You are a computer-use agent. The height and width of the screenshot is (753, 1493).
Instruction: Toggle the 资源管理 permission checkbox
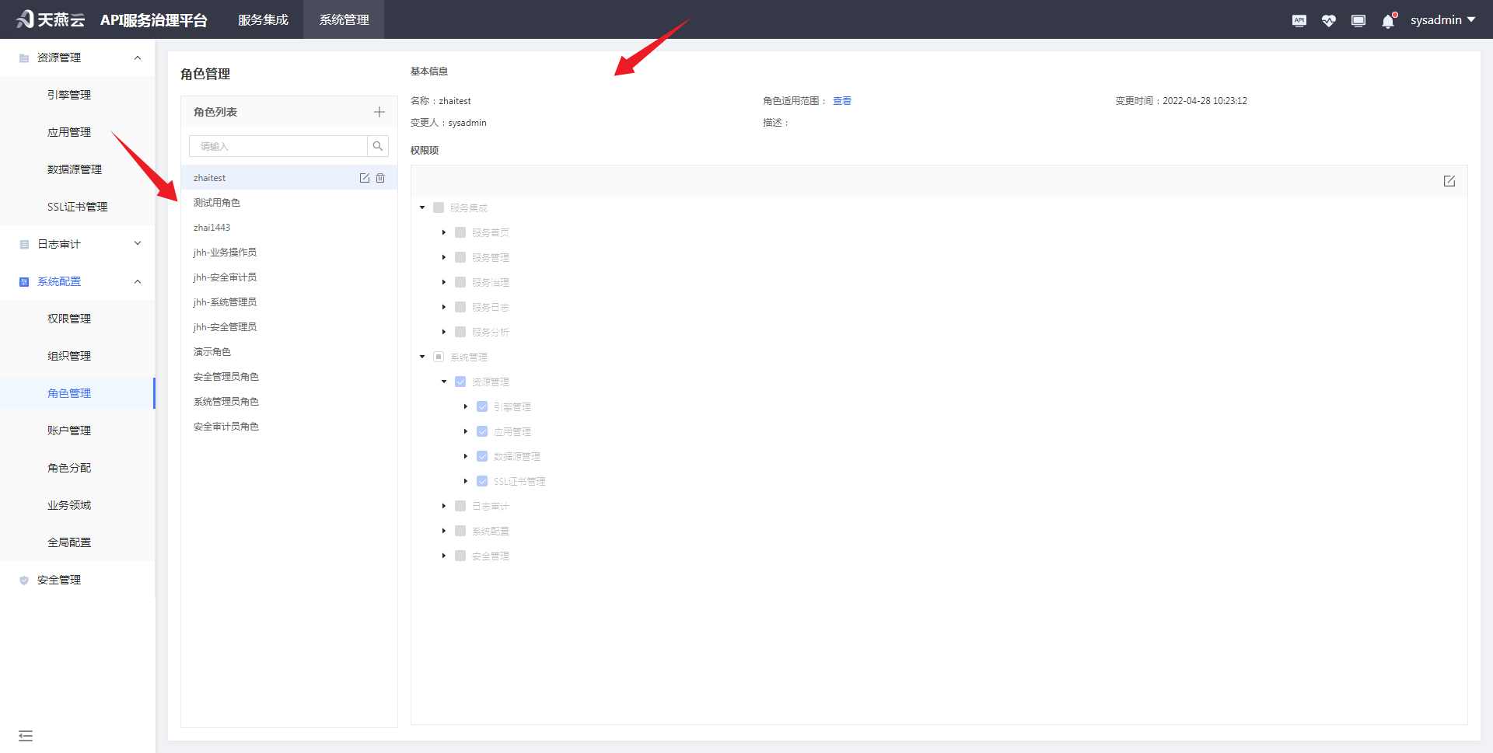tap(460, 382)
